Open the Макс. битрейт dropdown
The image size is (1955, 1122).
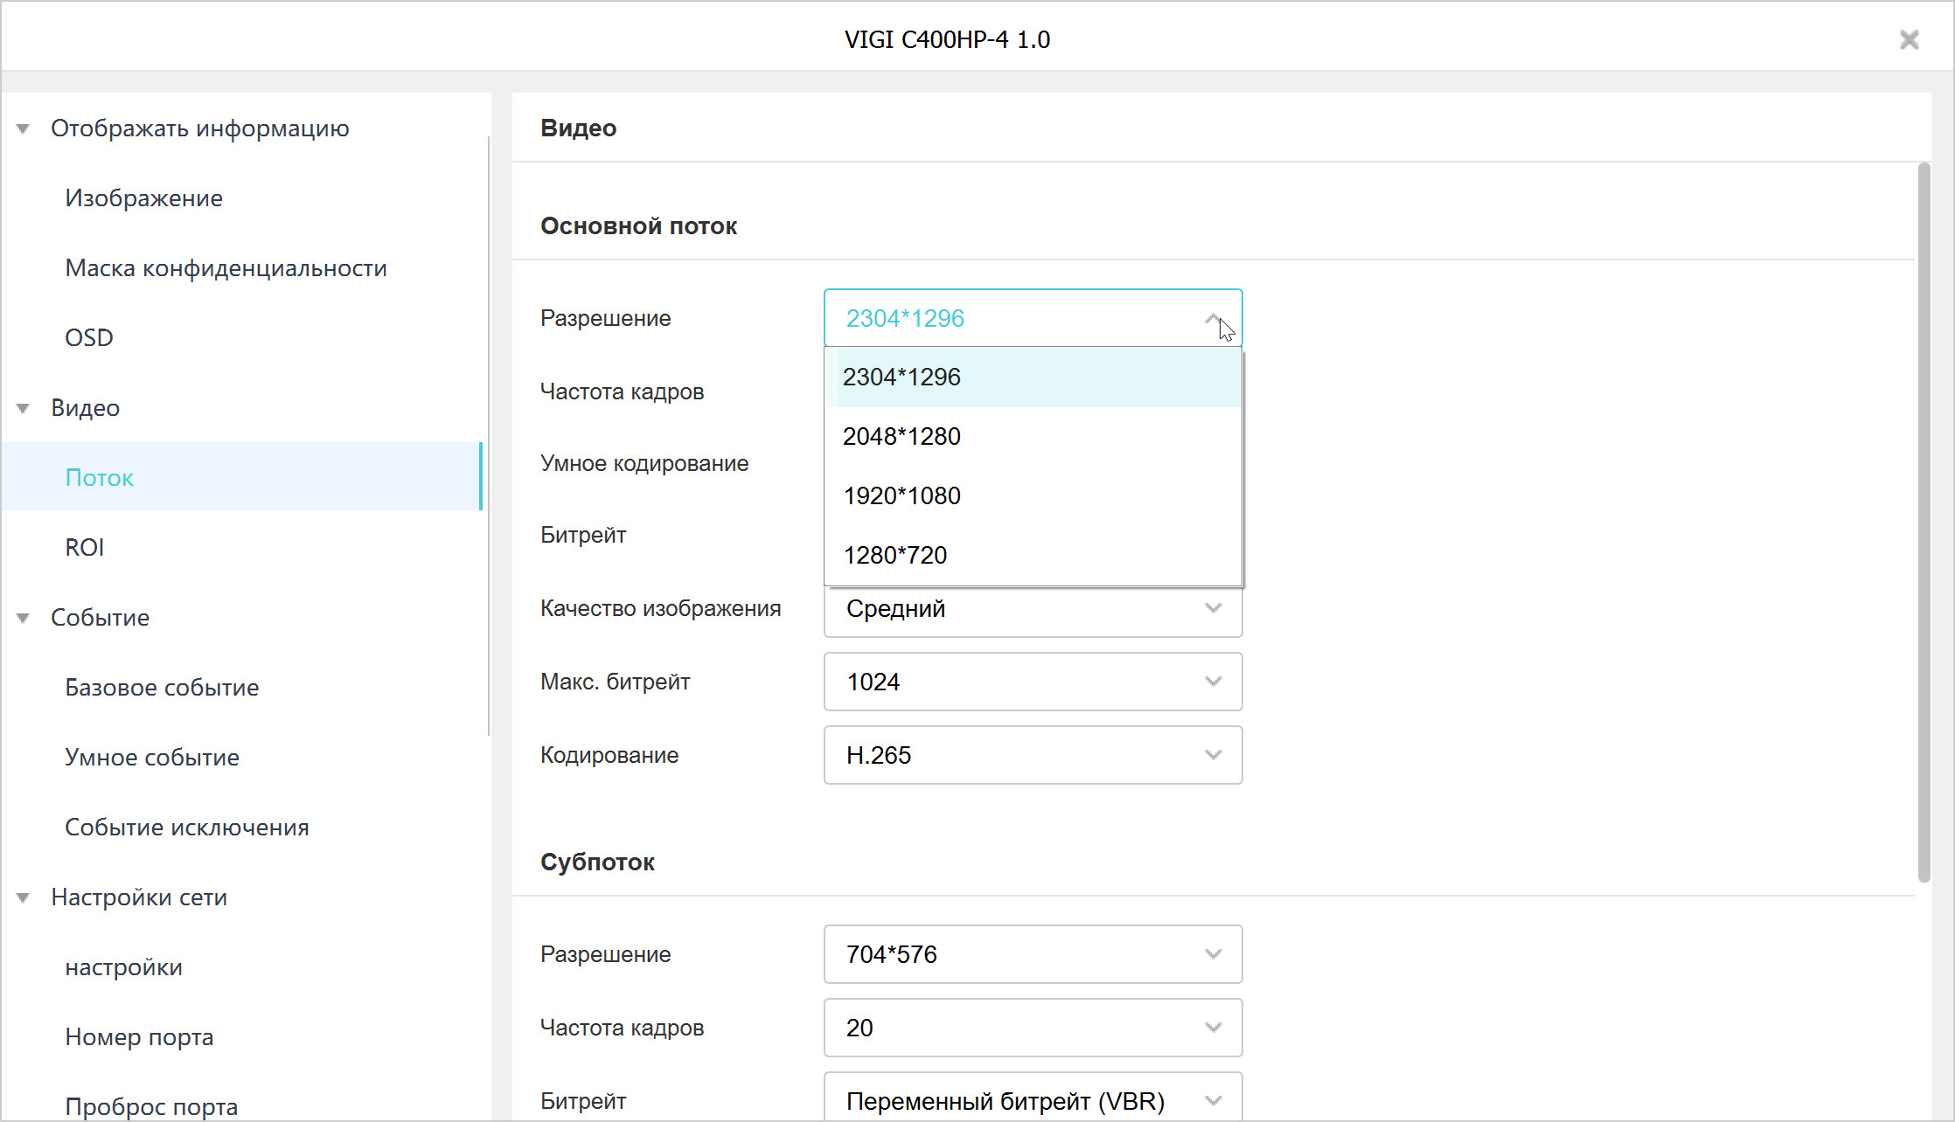[1032, 682]
